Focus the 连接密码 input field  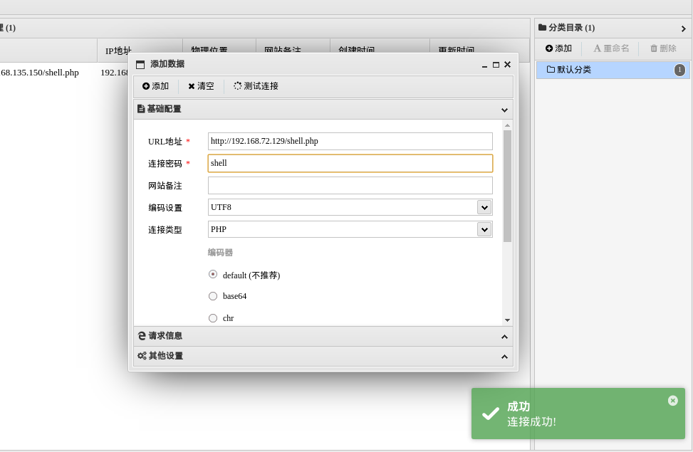tap(350, 164)
